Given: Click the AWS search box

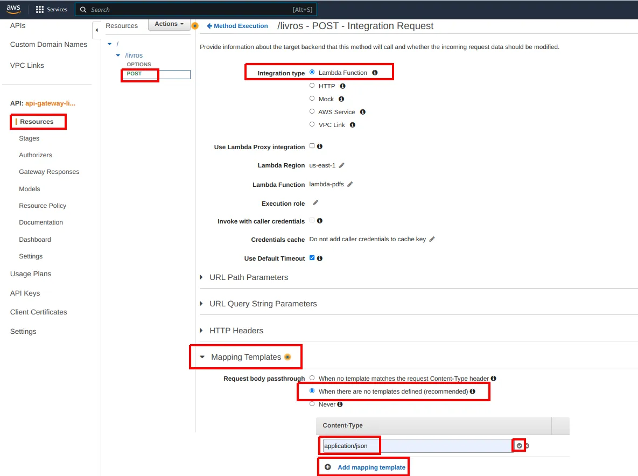Looking at the screenshot, I should pyautogui.click(x=196, y=9).
